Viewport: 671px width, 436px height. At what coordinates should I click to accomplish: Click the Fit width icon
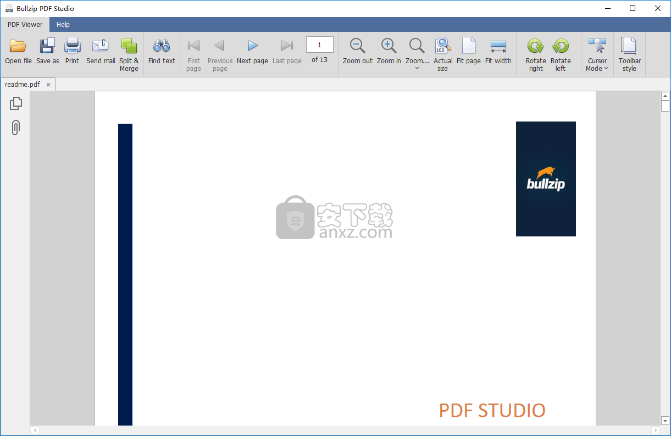[x=498, y=46]
